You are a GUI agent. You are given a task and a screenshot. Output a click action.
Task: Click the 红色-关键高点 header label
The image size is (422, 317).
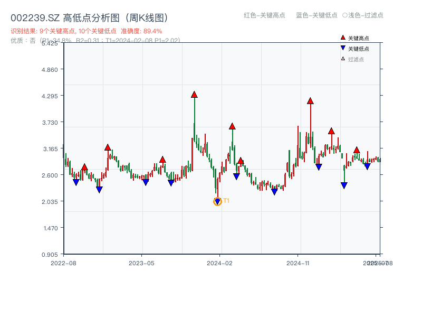tap(264, 15)
